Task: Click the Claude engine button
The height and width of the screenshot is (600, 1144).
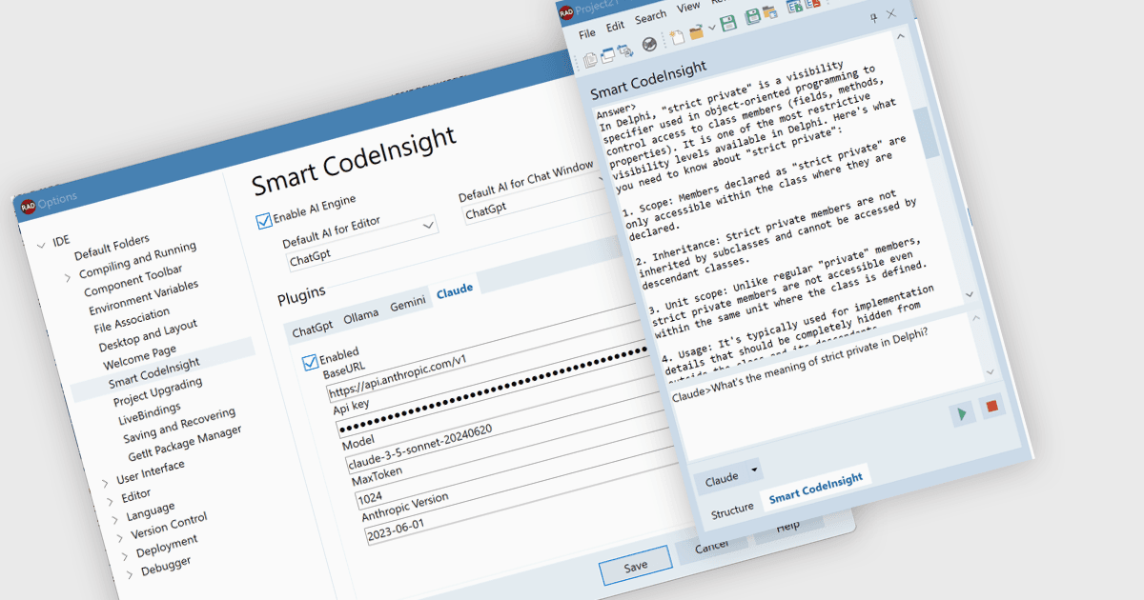Action: pyautogui.click(x=721, y=479)
